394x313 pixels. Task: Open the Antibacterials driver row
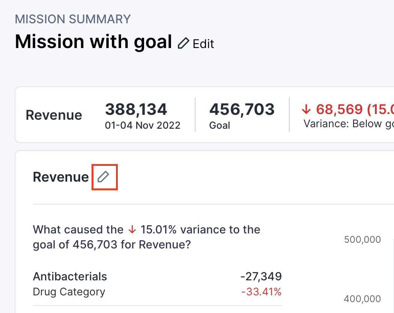(70, 277)
